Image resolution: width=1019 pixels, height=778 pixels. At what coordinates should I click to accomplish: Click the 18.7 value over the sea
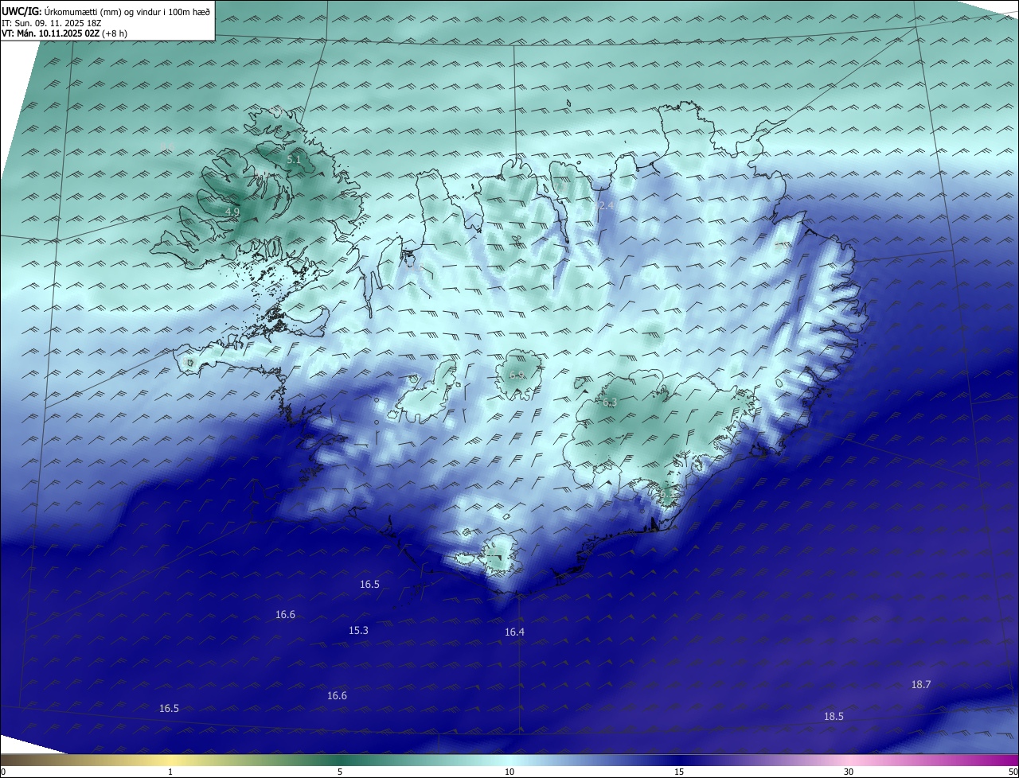coord(921,684)
